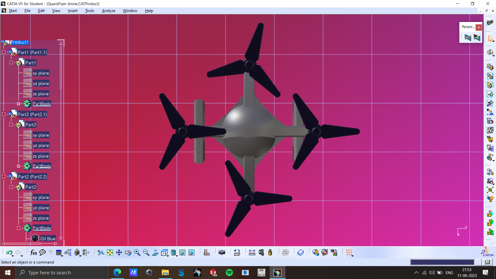This screenshot has width=496, height=279.
Task: Open the Comment speech bubble tool
Action: (43, 252)
